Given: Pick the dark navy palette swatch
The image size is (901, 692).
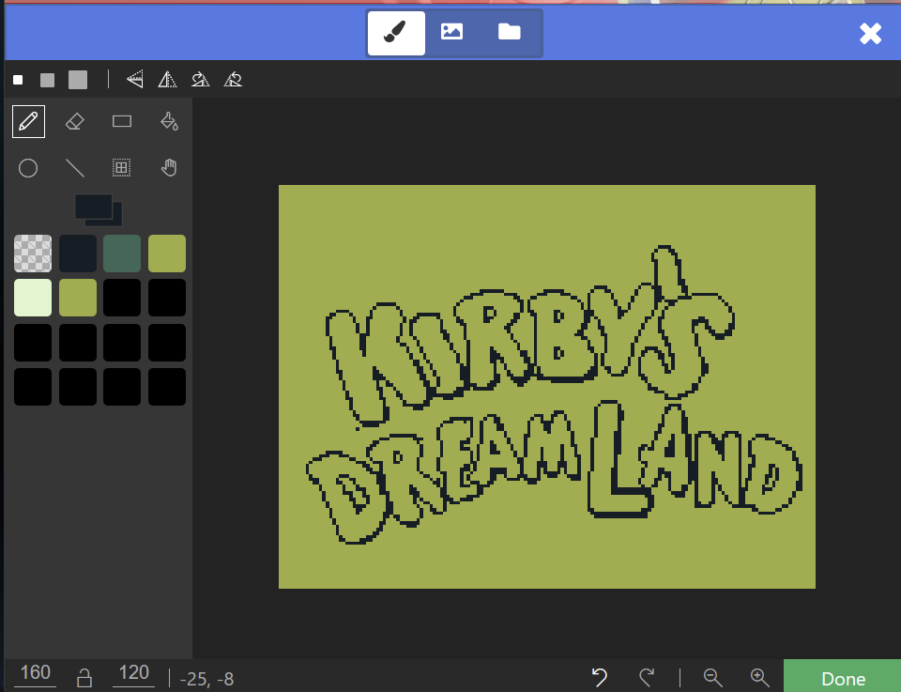Looking at the screenshot, I should click(x=78, y=254).
